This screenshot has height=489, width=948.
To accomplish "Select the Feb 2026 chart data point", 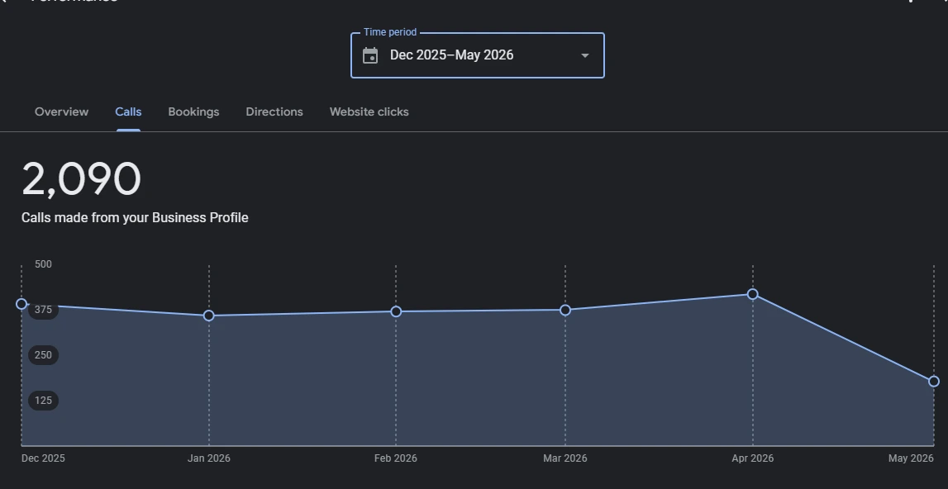I will (396, 312).
